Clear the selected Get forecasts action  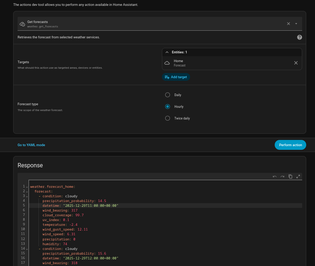pyautogui.click(x=288, y=24)
